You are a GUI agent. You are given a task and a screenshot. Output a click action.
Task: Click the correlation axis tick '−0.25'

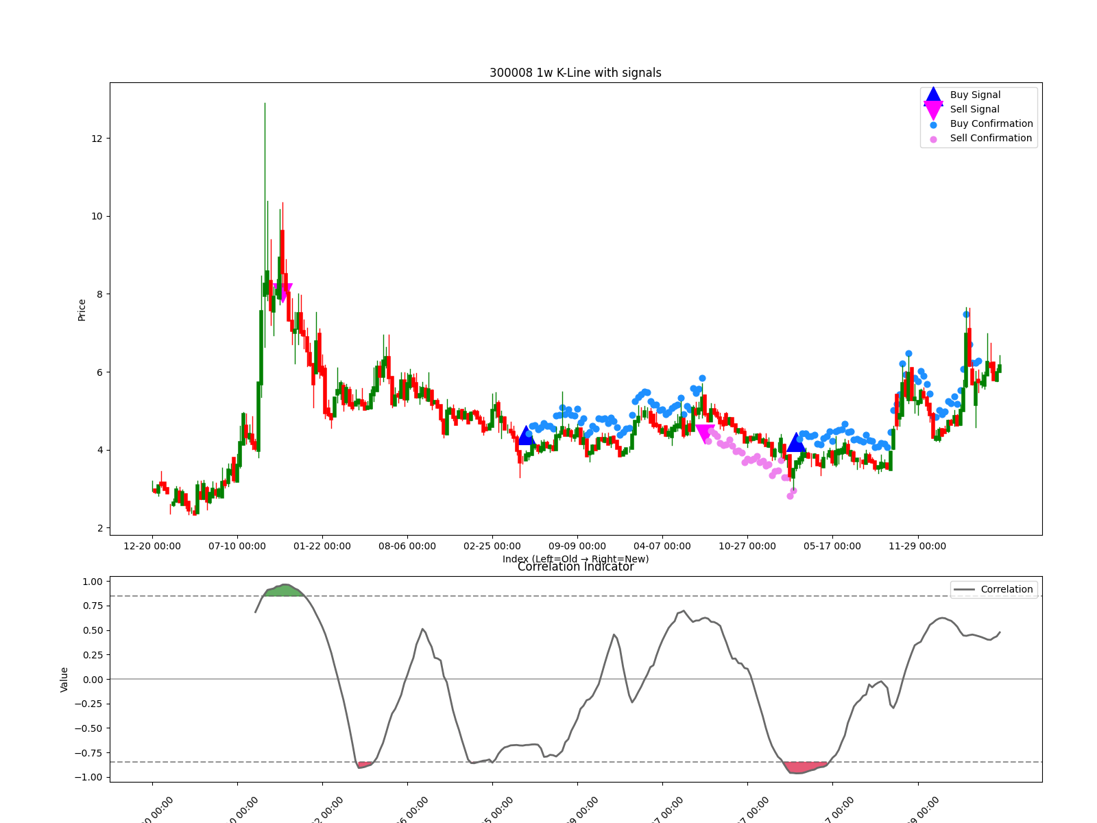(89, 704)
